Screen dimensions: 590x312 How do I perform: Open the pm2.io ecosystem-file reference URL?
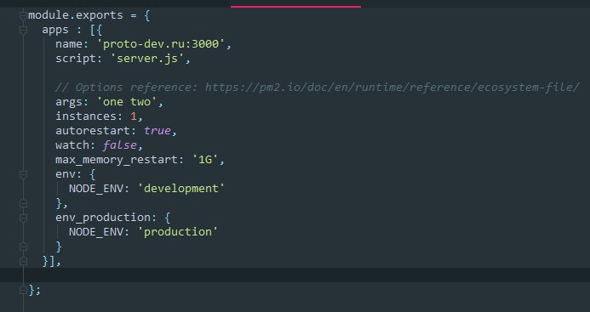tap(392, 88)
